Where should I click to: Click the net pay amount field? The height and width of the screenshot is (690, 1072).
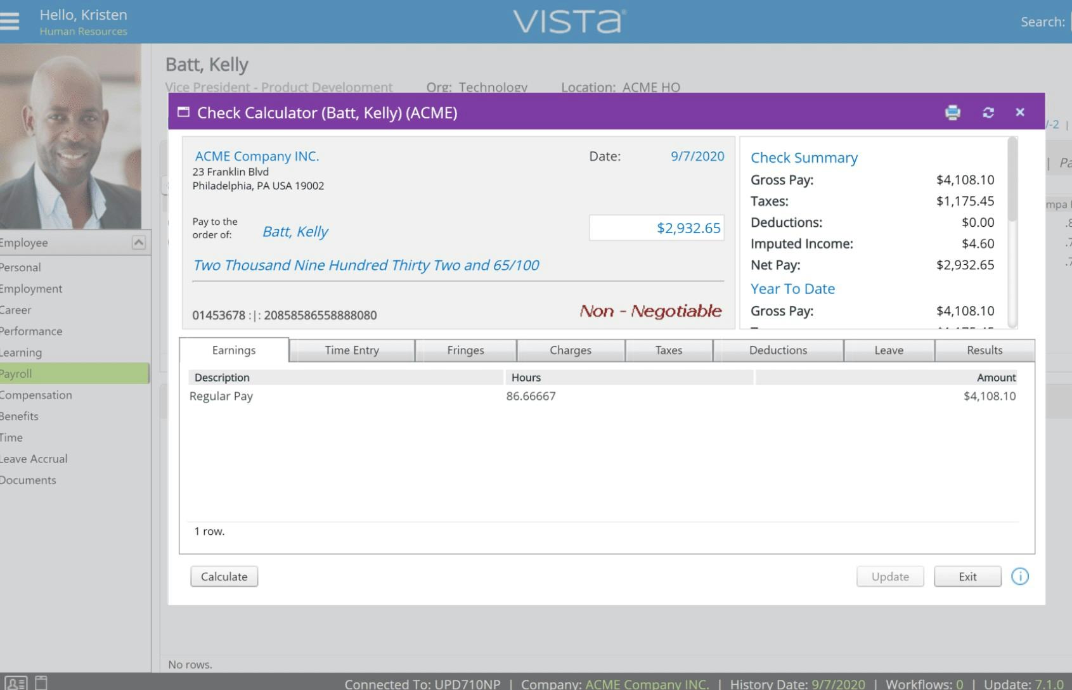[x=656, y=228]
